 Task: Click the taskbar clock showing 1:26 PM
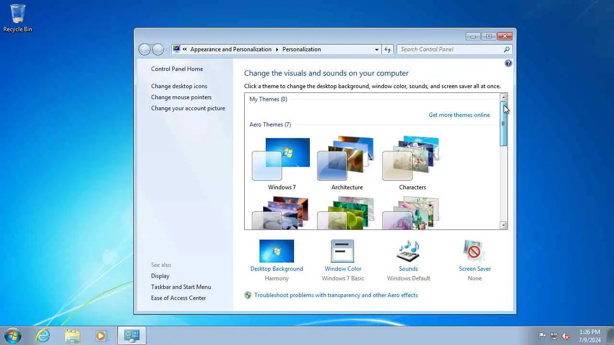coord(590,336)
